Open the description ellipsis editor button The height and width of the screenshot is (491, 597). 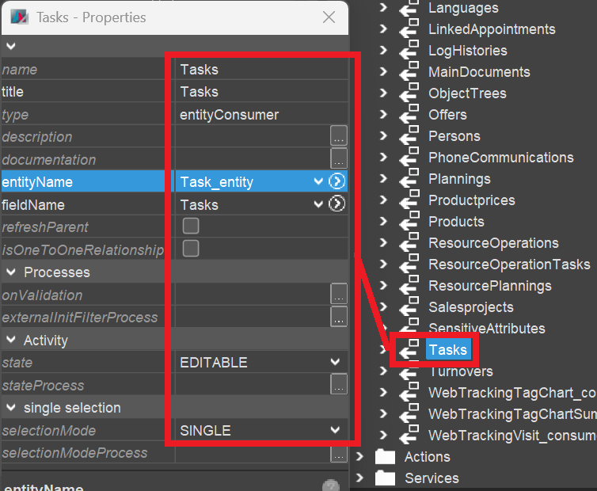(x=339, y=137)
